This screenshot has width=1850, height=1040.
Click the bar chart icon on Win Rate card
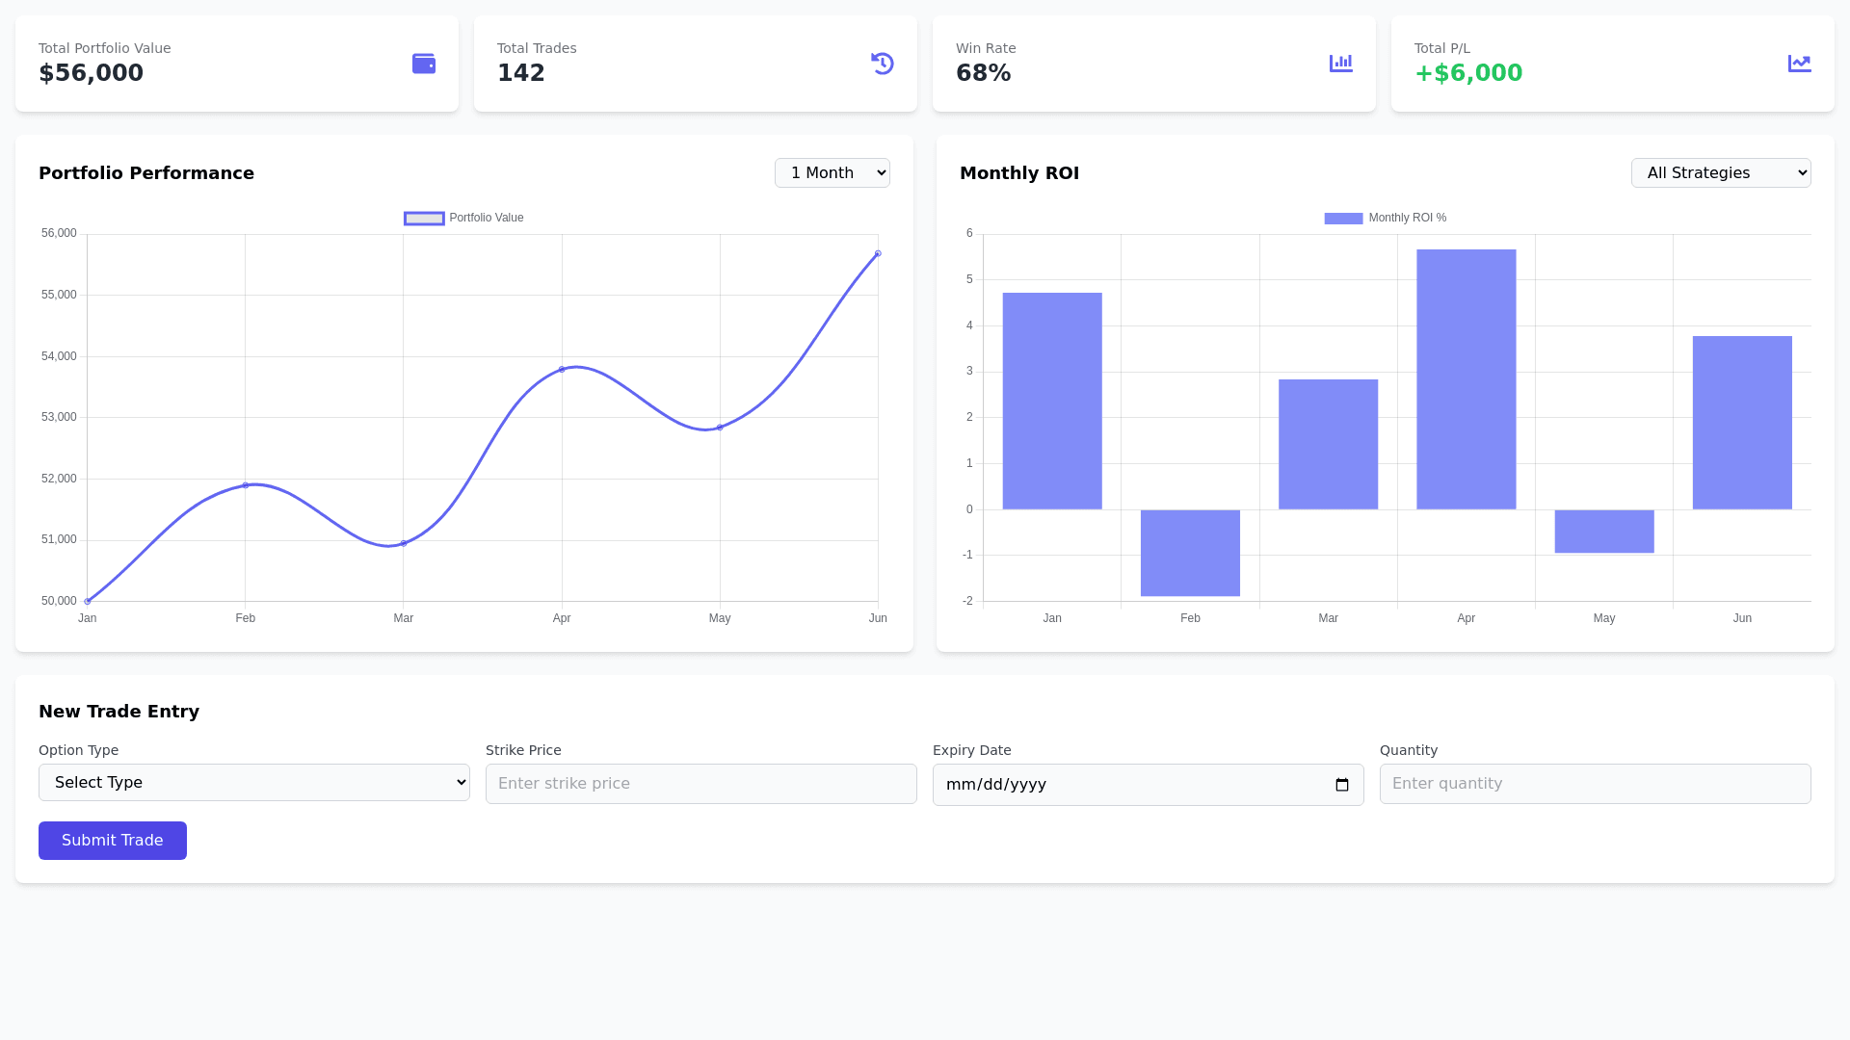pos(1341,64)
